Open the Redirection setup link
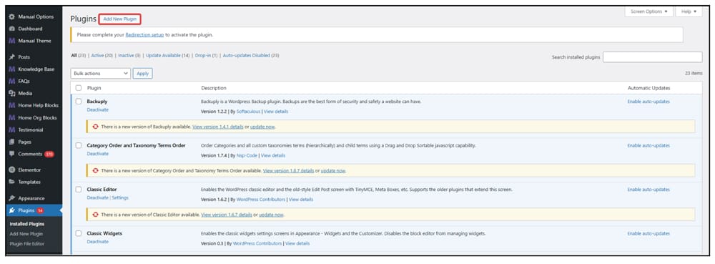The height and width of the screenshot is (264, 715). [144, 34]
